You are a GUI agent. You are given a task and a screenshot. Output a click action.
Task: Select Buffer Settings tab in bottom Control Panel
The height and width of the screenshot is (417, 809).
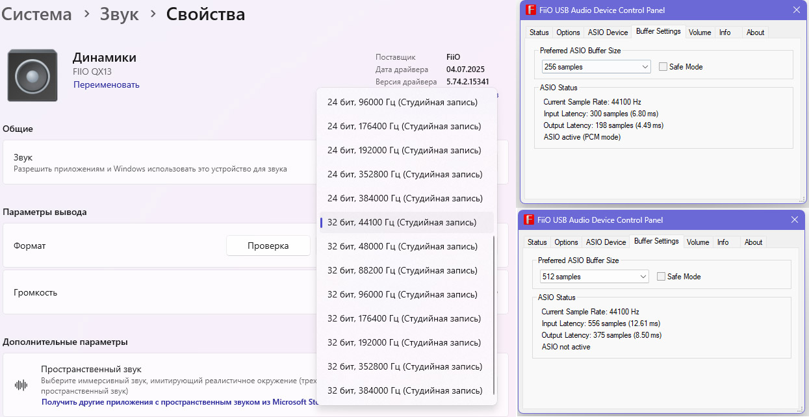pos(656,241)
